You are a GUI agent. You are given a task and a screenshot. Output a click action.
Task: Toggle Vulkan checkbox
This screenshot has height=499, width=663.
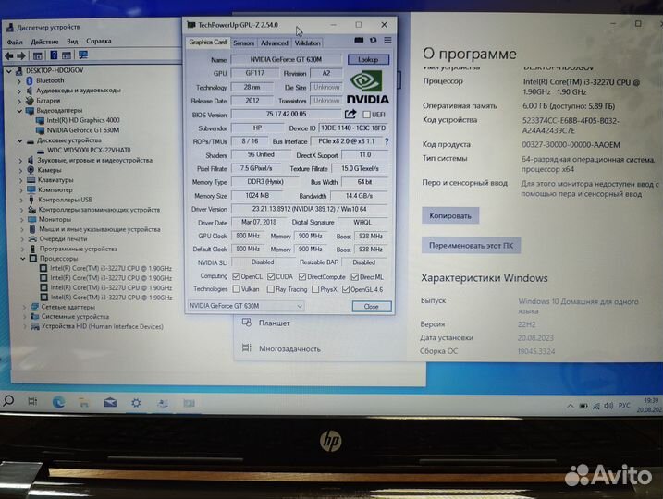click(x=236, y=289)
